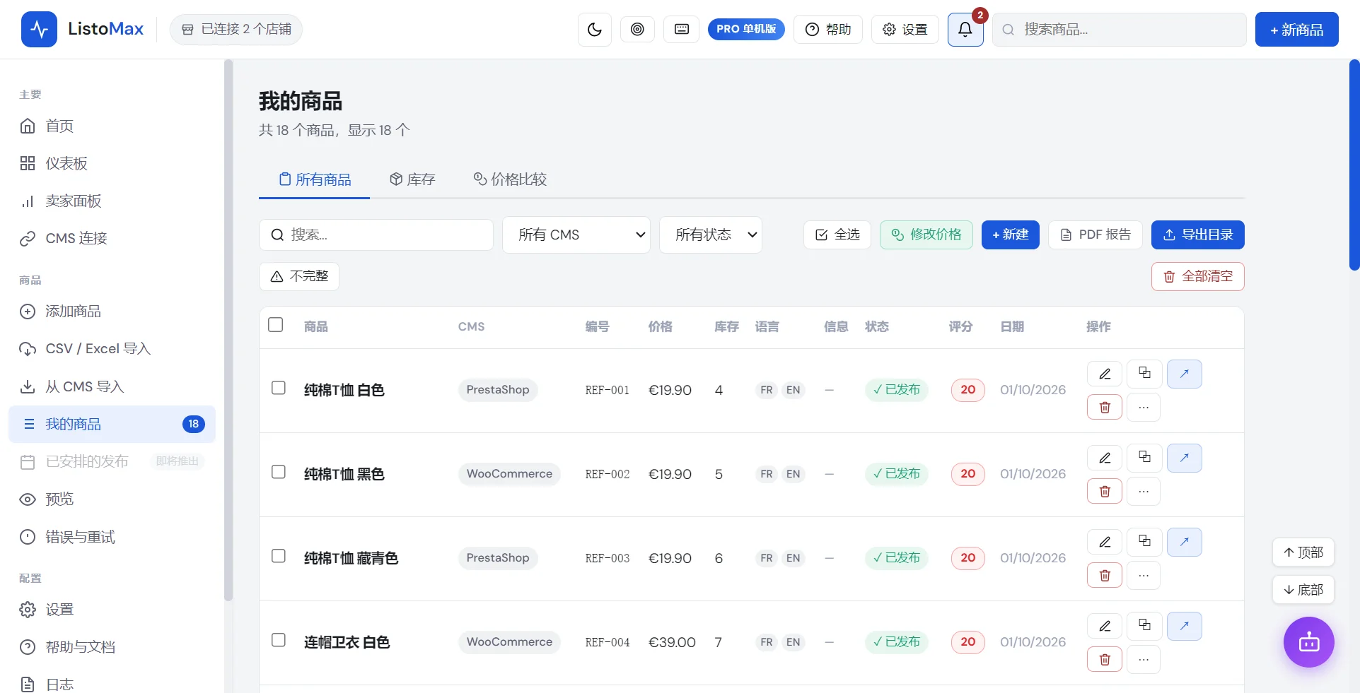
Task: Click the ListoMax logo icon
Action: (39, 30)
